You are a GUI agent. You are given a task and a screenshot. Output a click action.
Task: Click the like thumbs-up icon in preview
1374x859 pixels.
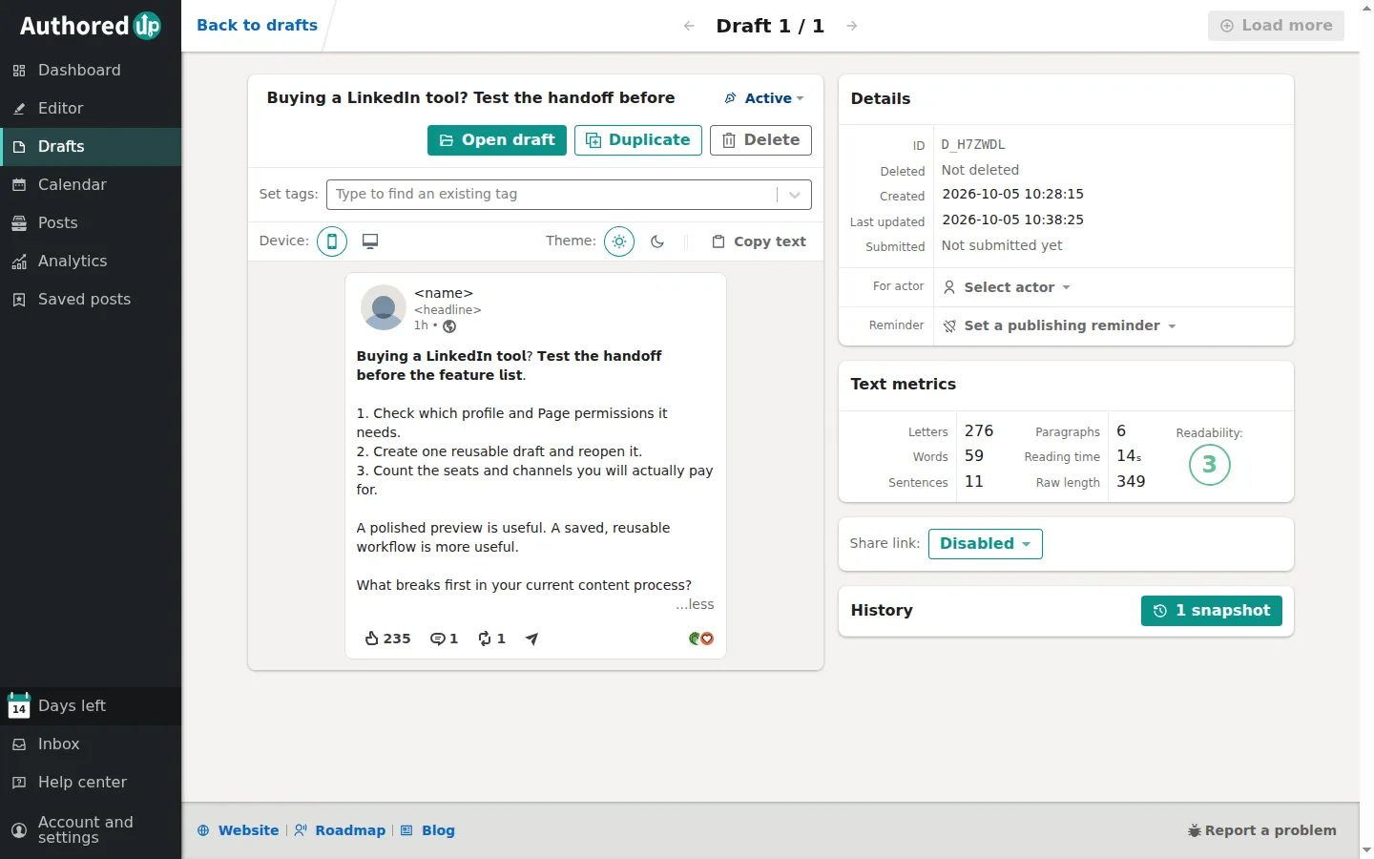pos(372,639)
